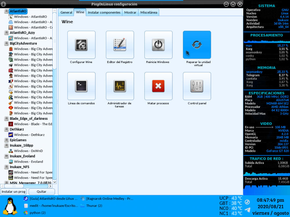Open the Línea de comandos terminal
The height and width of the screenshot is (217, 290).
(x=81, y=86)
